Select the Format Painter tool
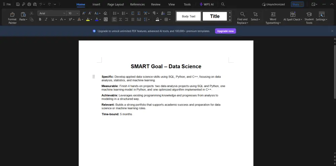Viewport: 336px width, 166px height. click(12, 18)
